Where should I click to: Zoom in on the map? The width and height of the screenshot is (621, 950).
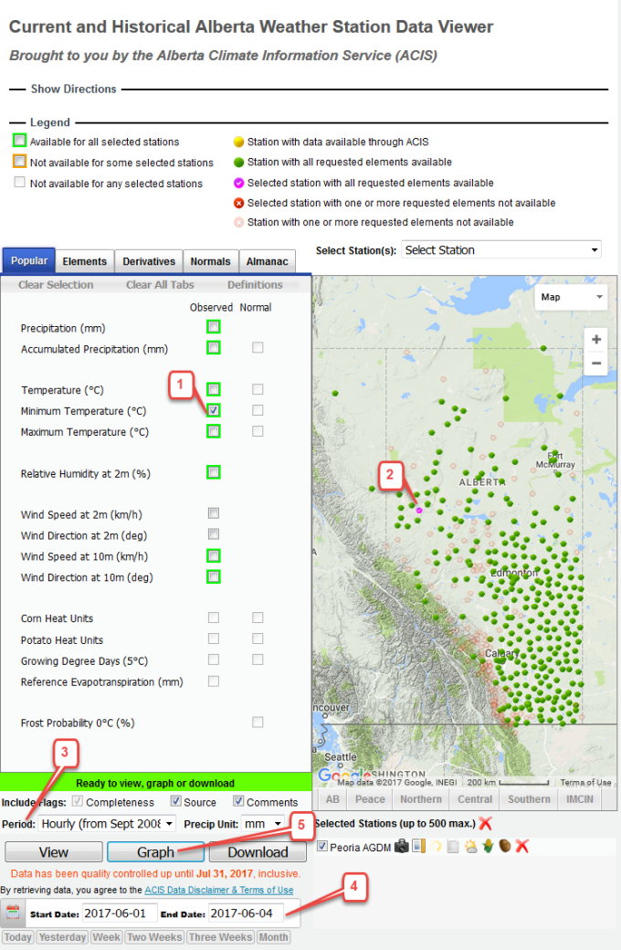pyautogui.click(x=596, y=339)
